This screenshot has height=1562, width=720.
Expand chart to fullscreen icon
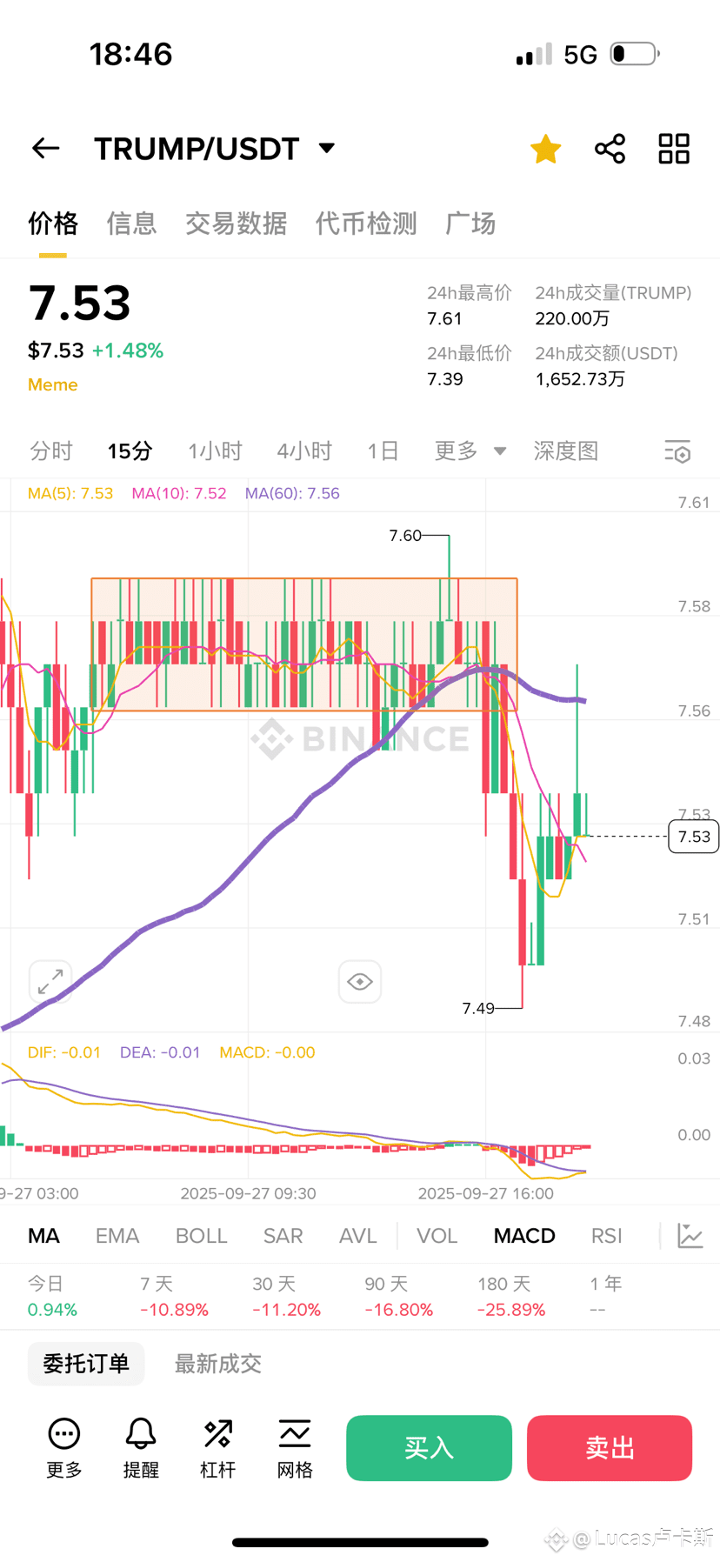pyautogui.click(x=50, y=981)
